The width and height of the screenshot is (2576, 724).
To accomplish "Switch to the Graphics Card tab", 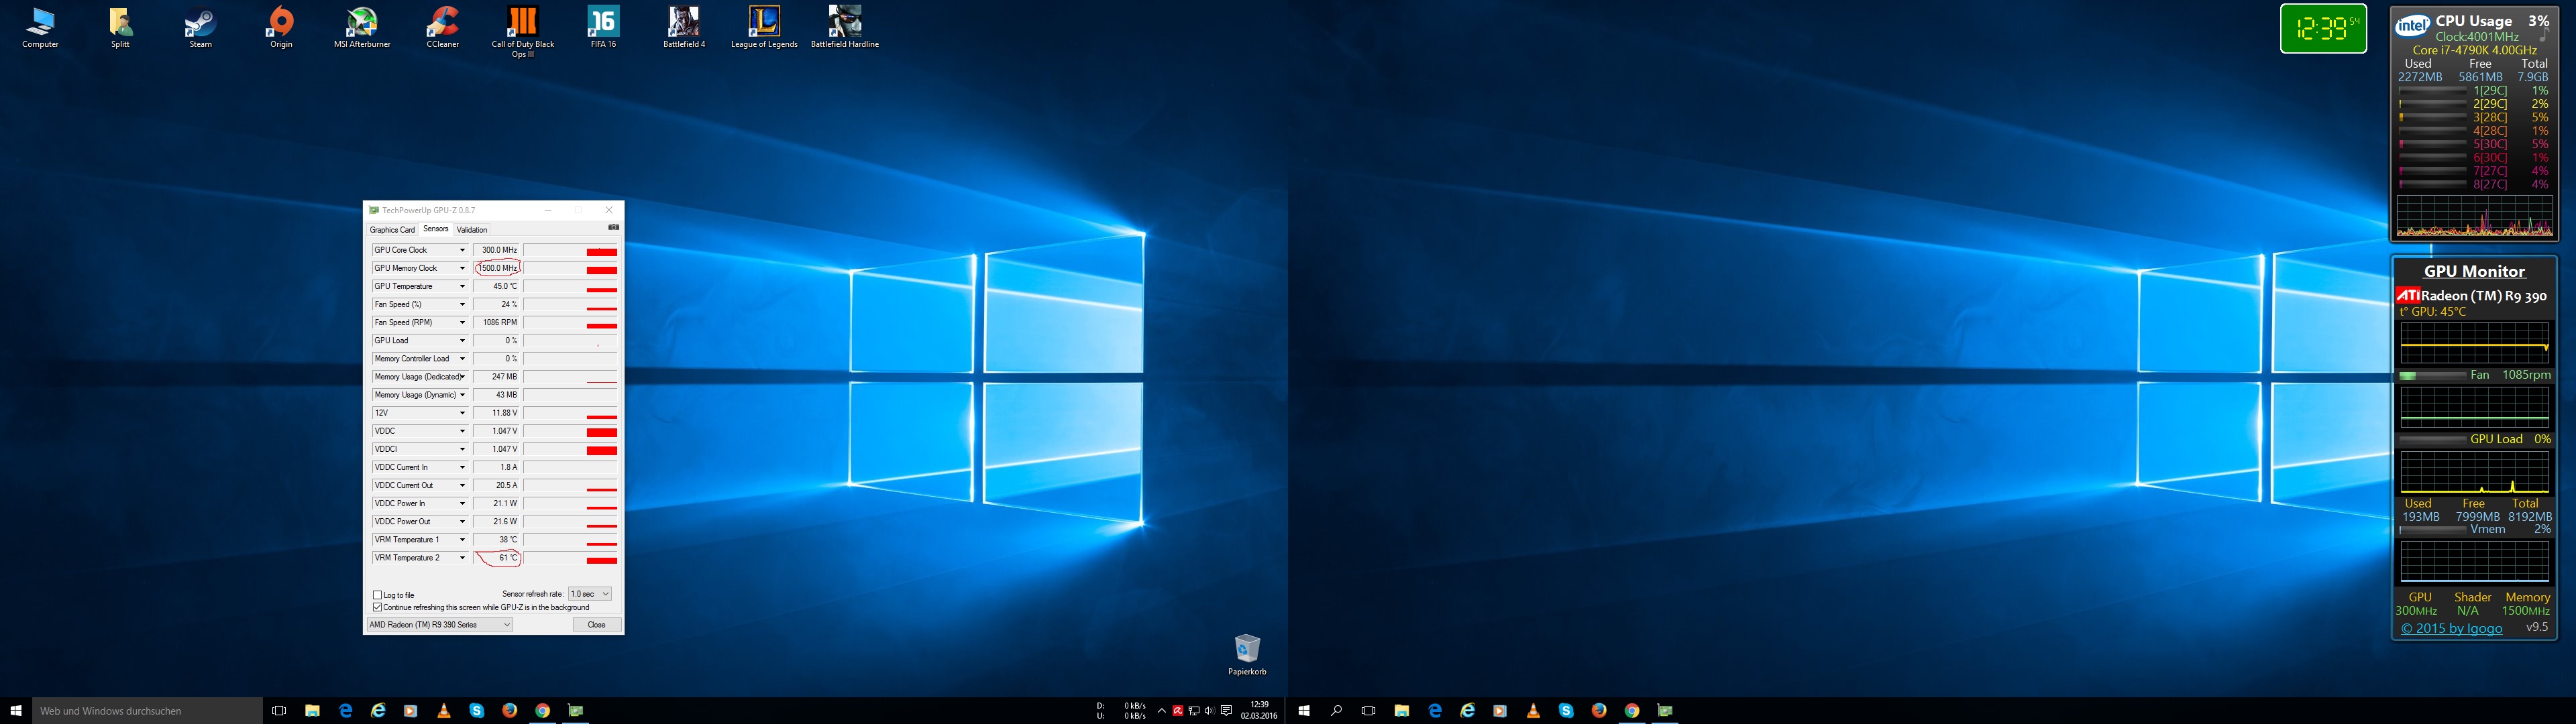I will 392,230.
